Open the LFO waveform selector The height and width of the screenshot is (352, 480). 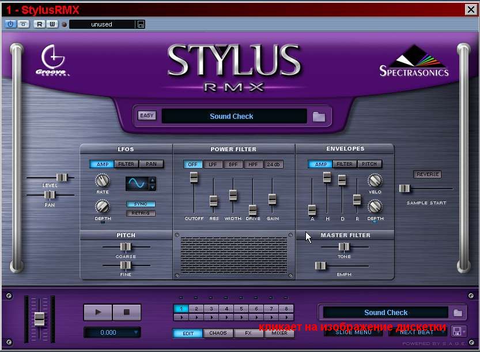138,184
